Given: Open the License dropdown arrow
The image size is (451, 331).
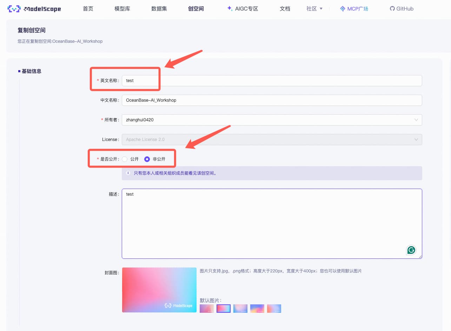Looking at the screenshot, I should tap(416, 140).
